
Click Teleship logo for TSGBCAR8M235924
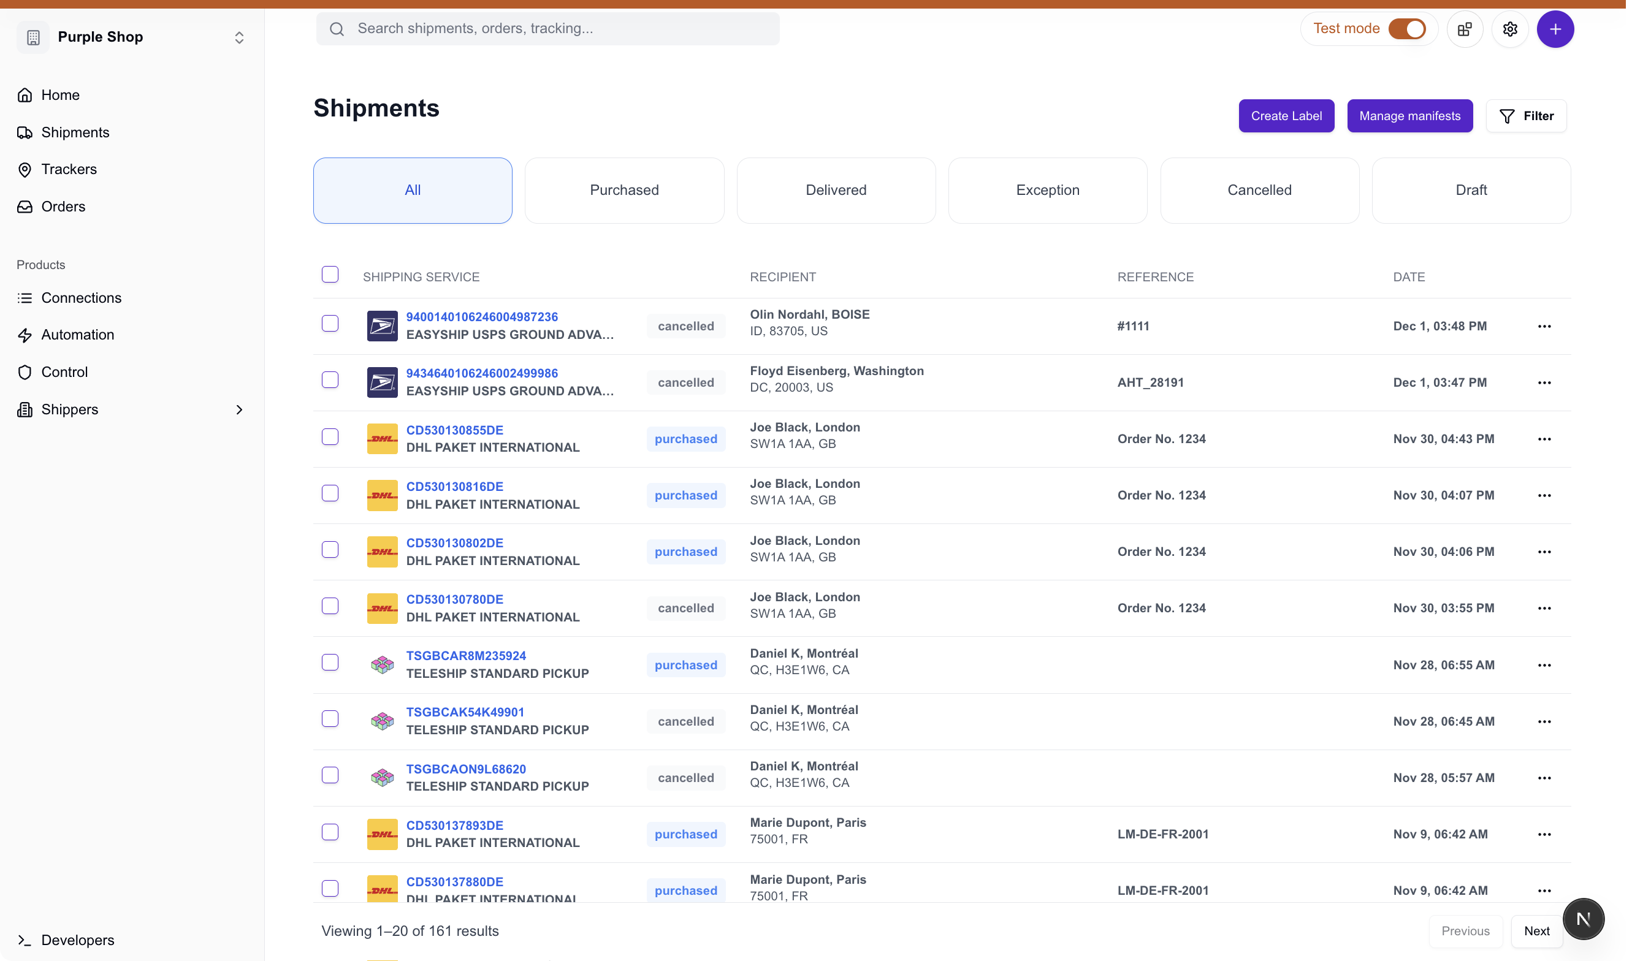(382, 664)
